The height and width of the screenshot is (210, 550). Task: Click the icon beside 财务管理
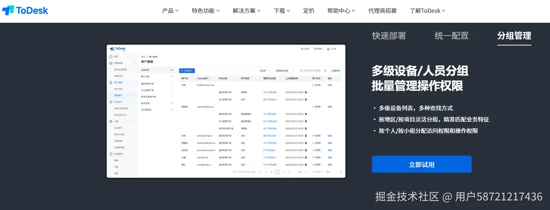point(111,154)
